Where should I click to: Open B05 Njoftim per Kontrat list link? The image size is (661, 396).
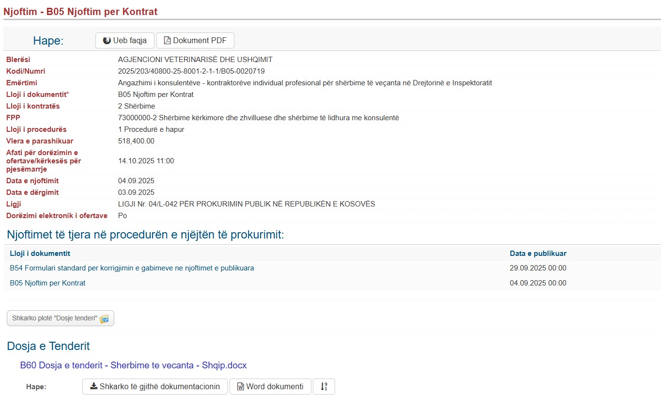(47, 283)
